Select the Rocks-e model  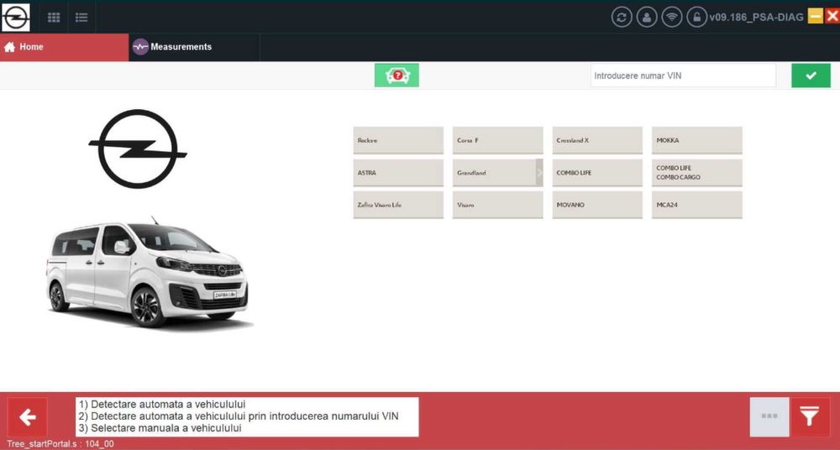click(x=398, y=140)
